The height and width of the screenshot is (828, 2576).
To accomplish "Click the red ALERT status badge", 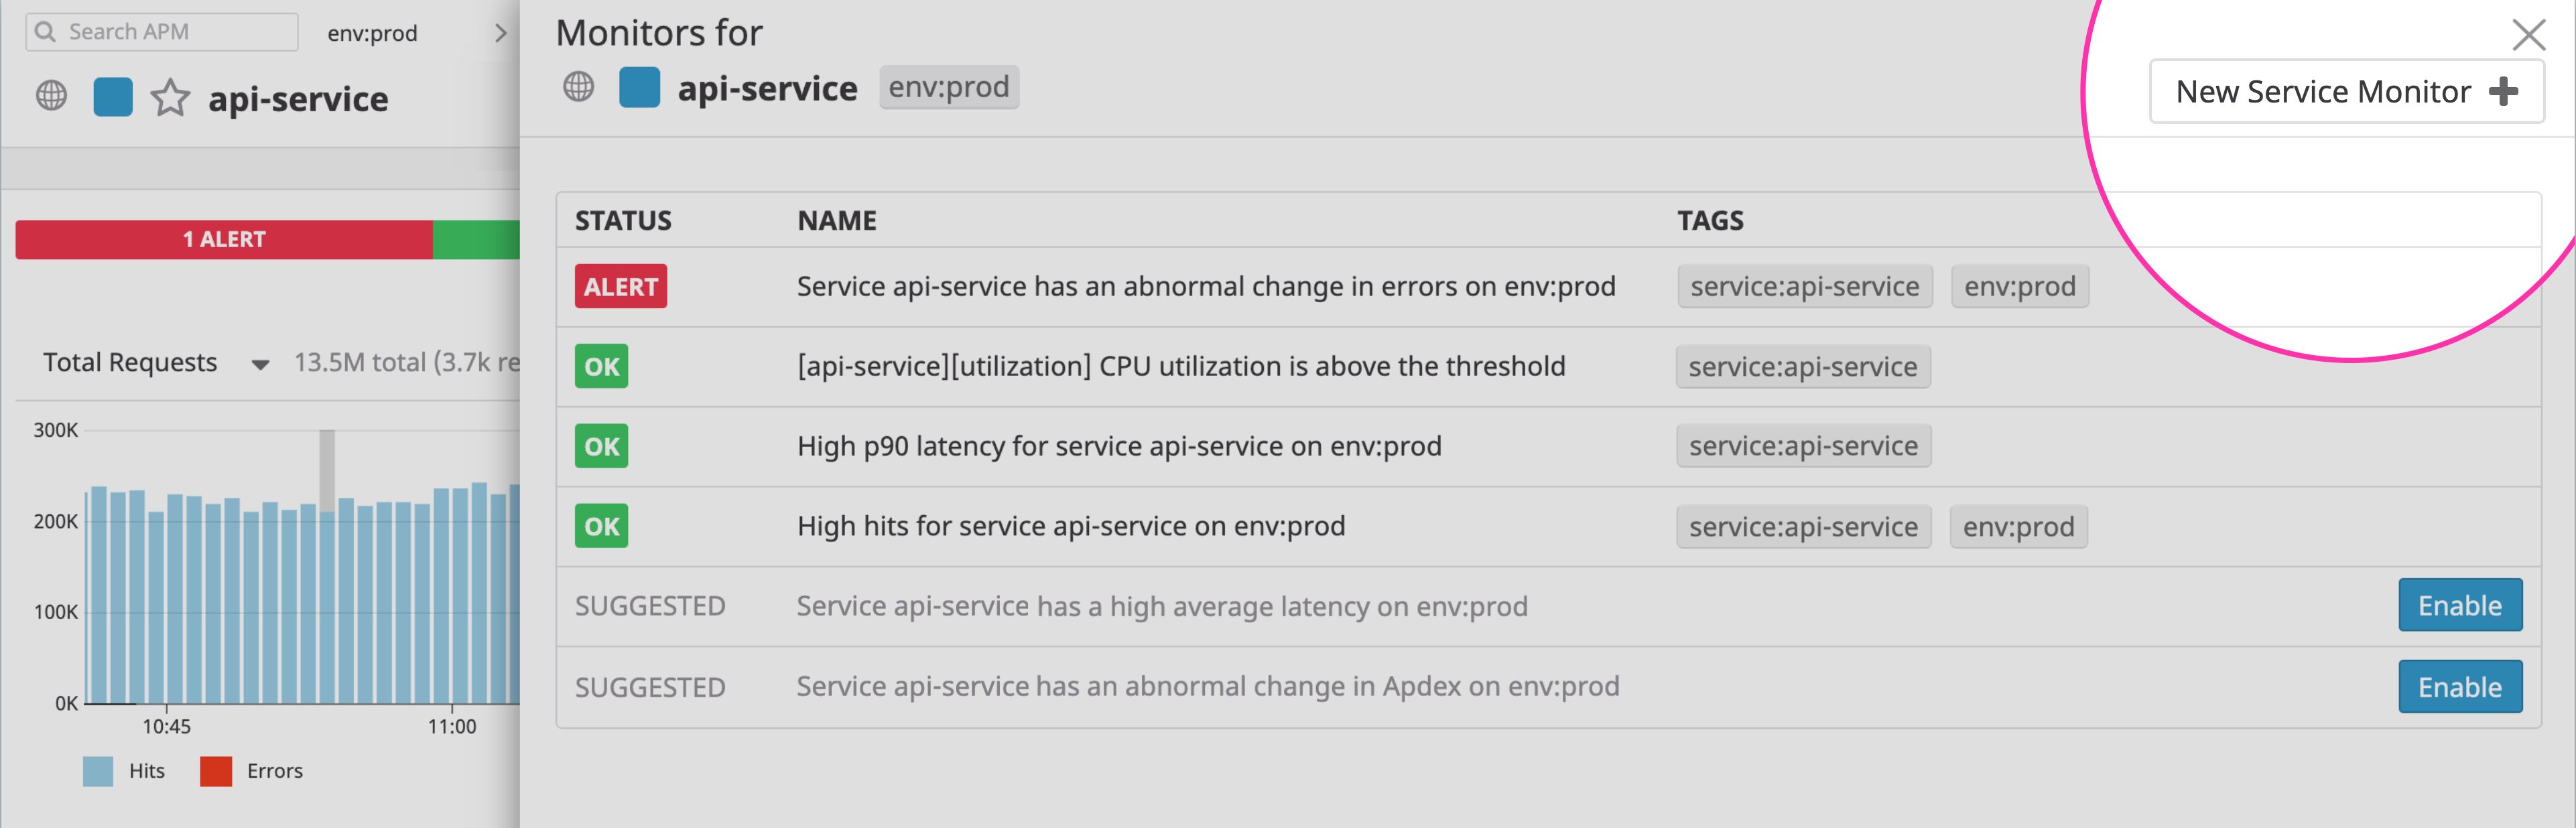I will click(x=620, y=286).
